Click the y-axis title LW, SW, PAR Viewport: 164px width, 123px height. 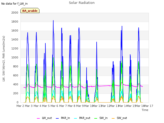(4, 59)
